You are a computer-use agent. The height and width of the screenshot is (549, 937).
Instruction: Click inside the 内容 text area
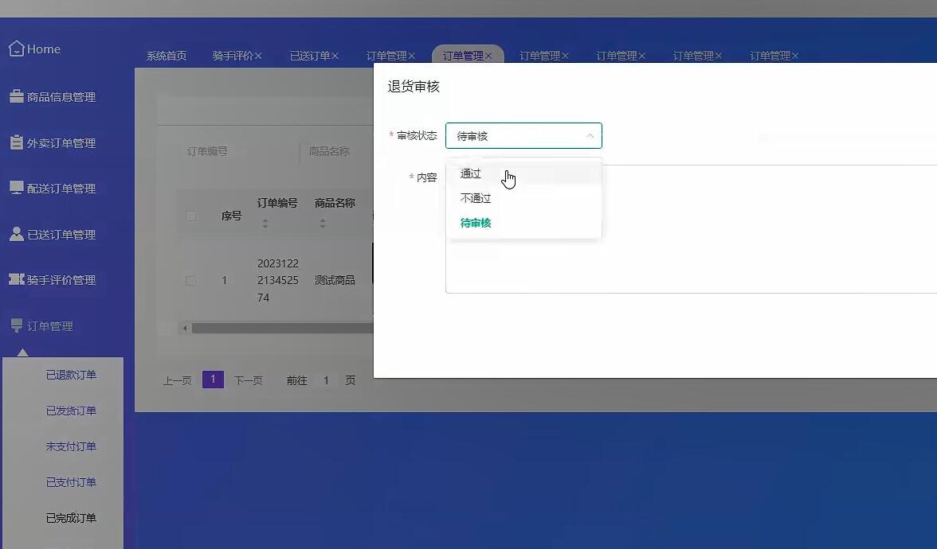691,228
